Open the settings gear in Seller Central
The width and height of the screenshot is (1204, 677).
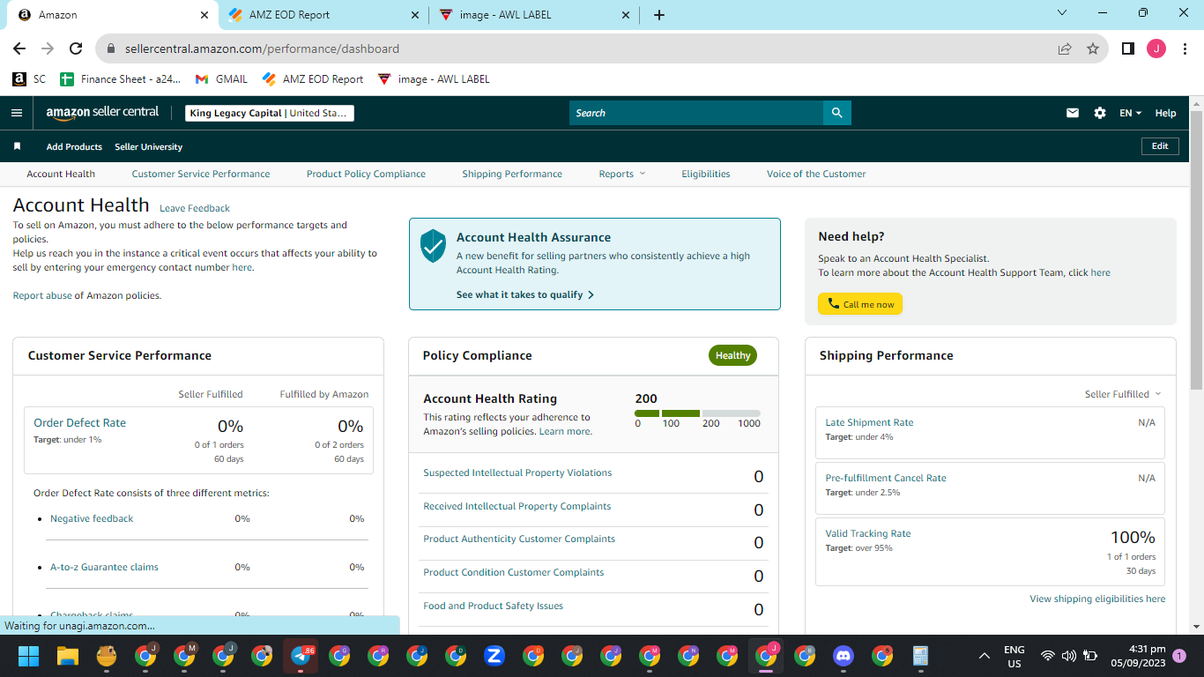(x=1100, y=113)
